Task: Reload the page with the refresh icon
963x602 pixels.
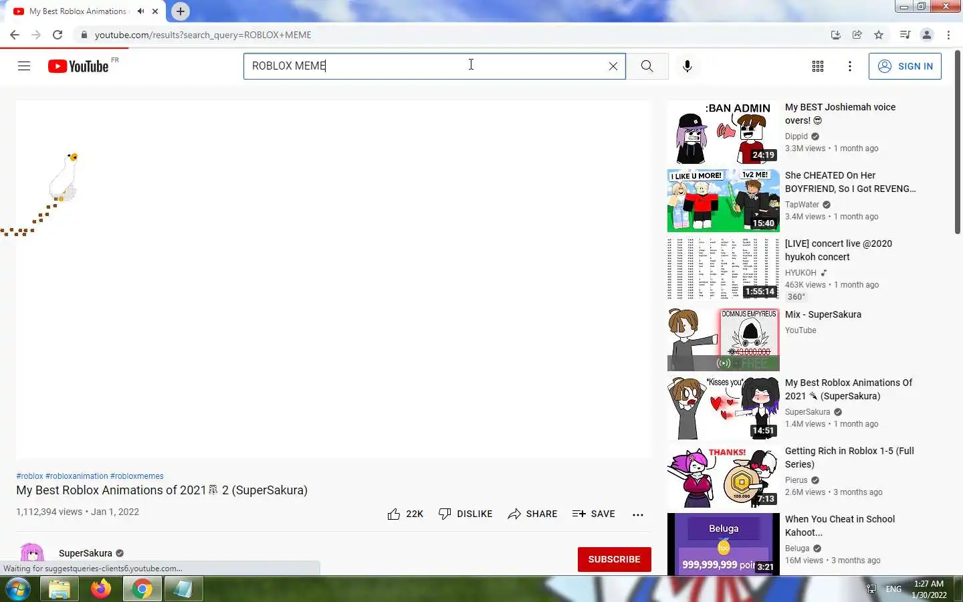Action: [58, 35]
